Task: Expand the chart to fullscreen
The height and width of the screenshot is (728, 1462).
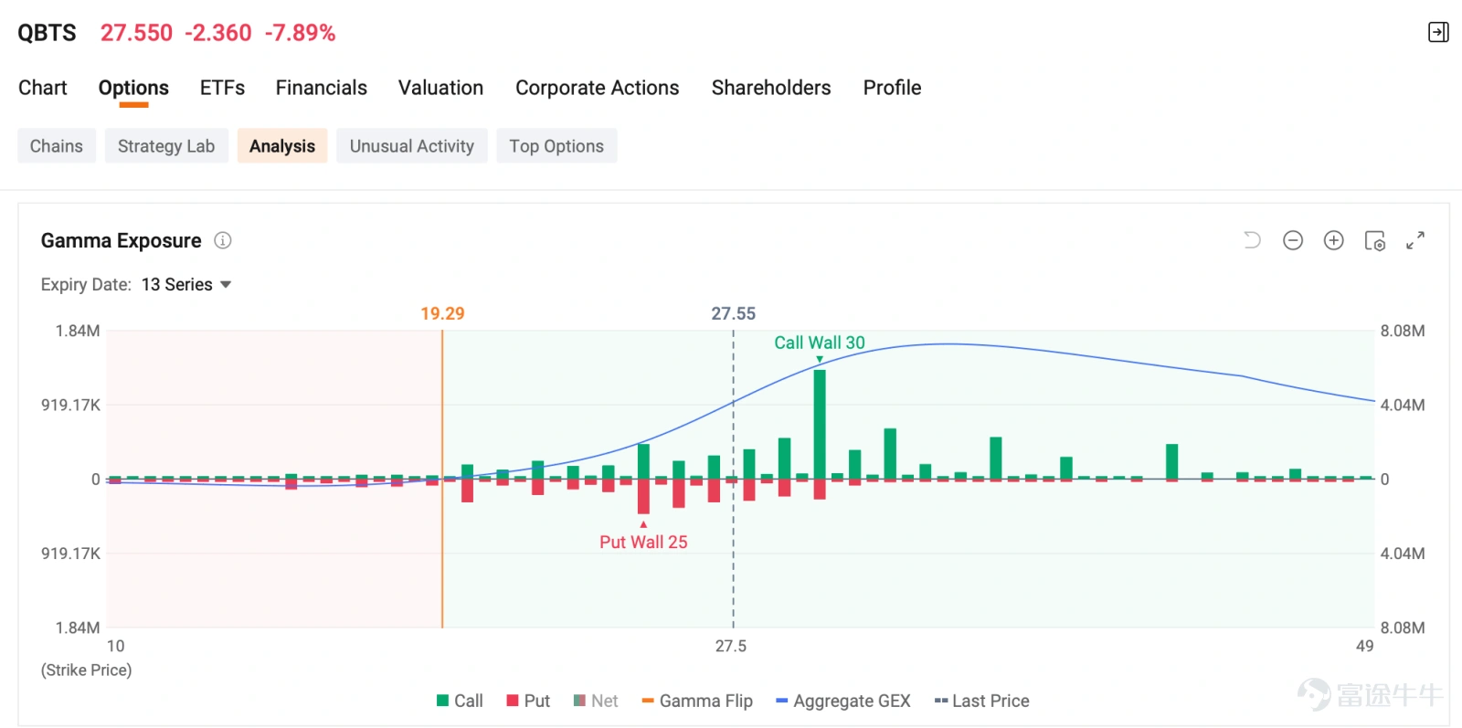Action: click(x=1415, y=240)
